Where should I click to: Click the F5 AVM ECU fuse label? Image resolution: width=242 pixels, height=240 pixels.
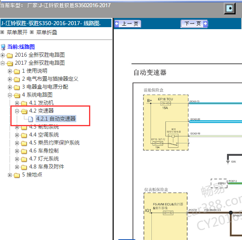pos(168,206)
